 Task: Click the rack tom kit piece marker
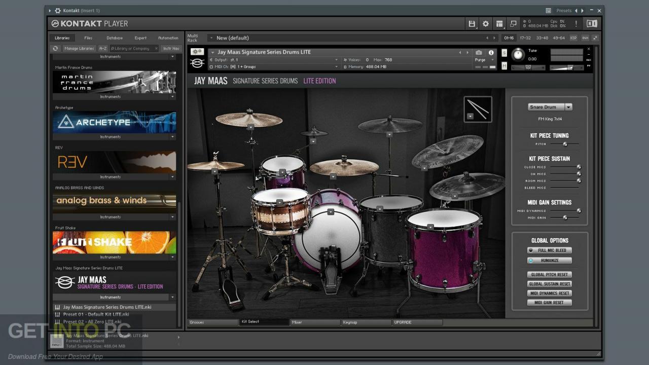click(x=282, y=172)
